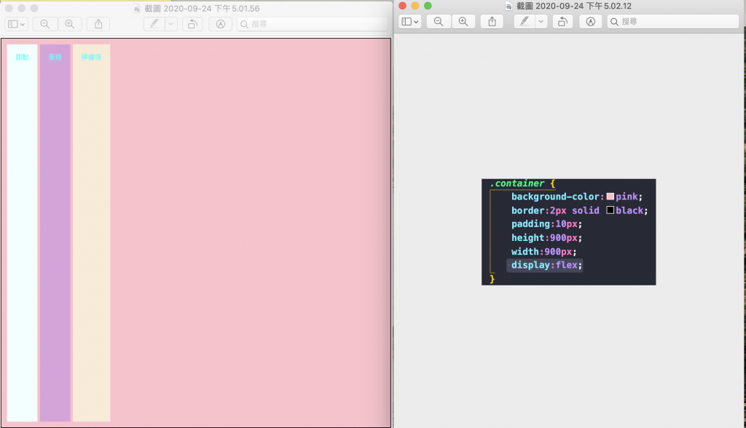Click the black color swatch in CSS code
Viewport: 746px width, 428px height.
[x=610, y=210]
